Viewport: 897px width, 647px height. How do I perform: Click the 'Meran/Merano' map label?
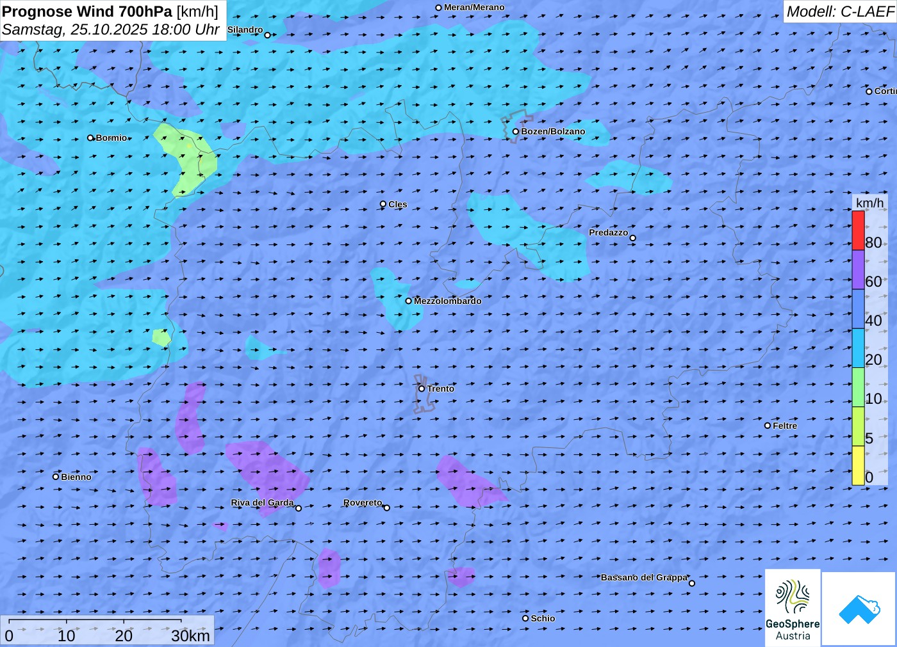[x=474, y=7]
